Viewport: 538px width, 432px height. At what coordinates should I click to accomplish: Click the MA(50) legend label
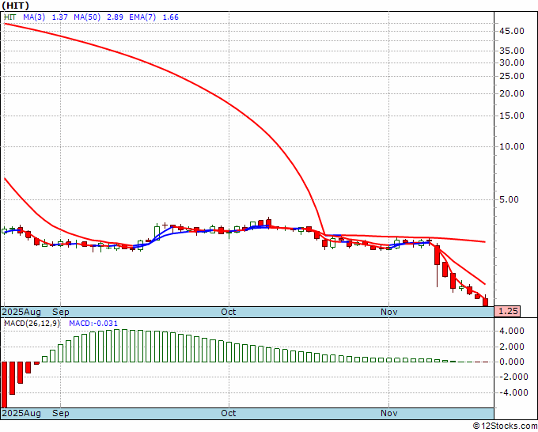[87, 17]
